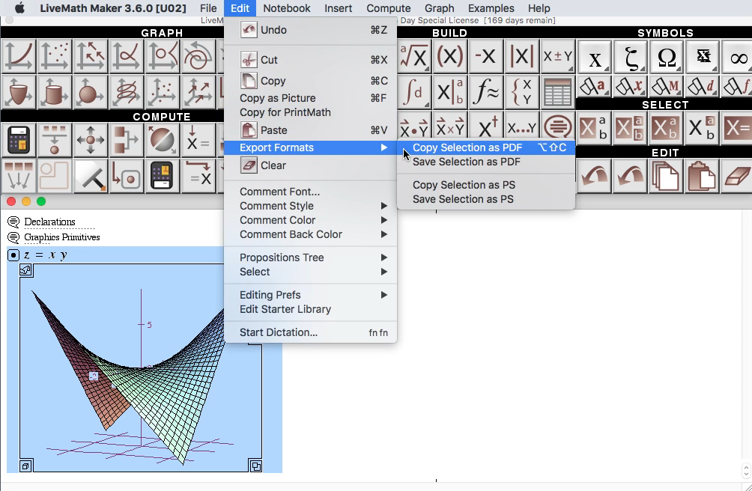Click the Omega symbol icon
Image resolution: width=752 pixels, height=491 pixels.
(665, 56)
